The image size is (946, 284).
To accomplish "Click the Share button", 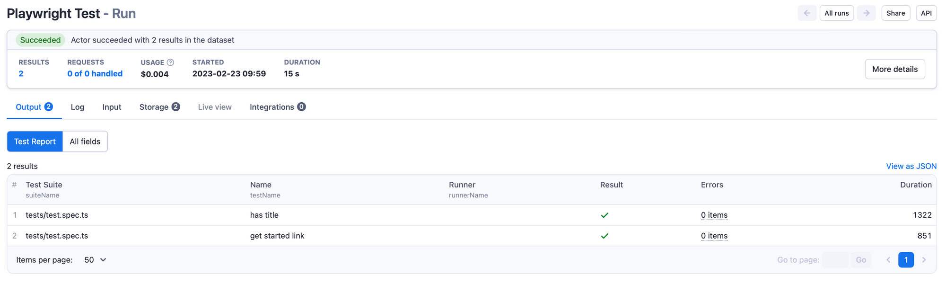I will [x=896, y=13].
